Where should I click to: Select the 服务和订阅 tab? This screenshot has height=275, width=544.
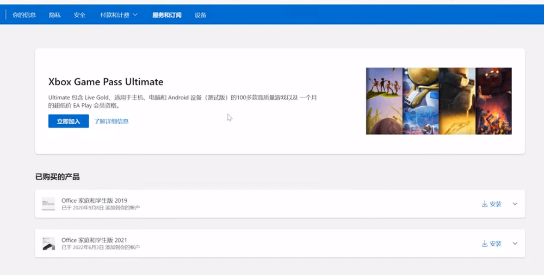coord(166,15)
